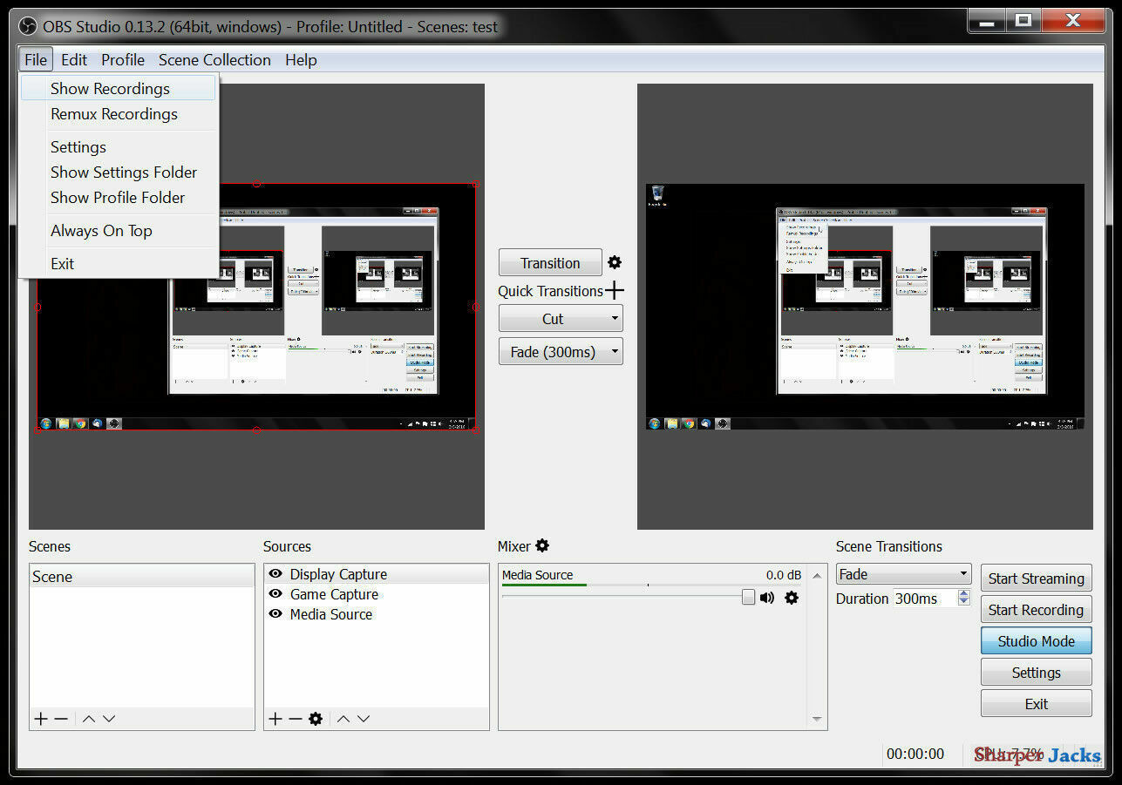The image size is (1122, 785).
Task: Click the Exit button below Settings
Action: click(1037, 704)
